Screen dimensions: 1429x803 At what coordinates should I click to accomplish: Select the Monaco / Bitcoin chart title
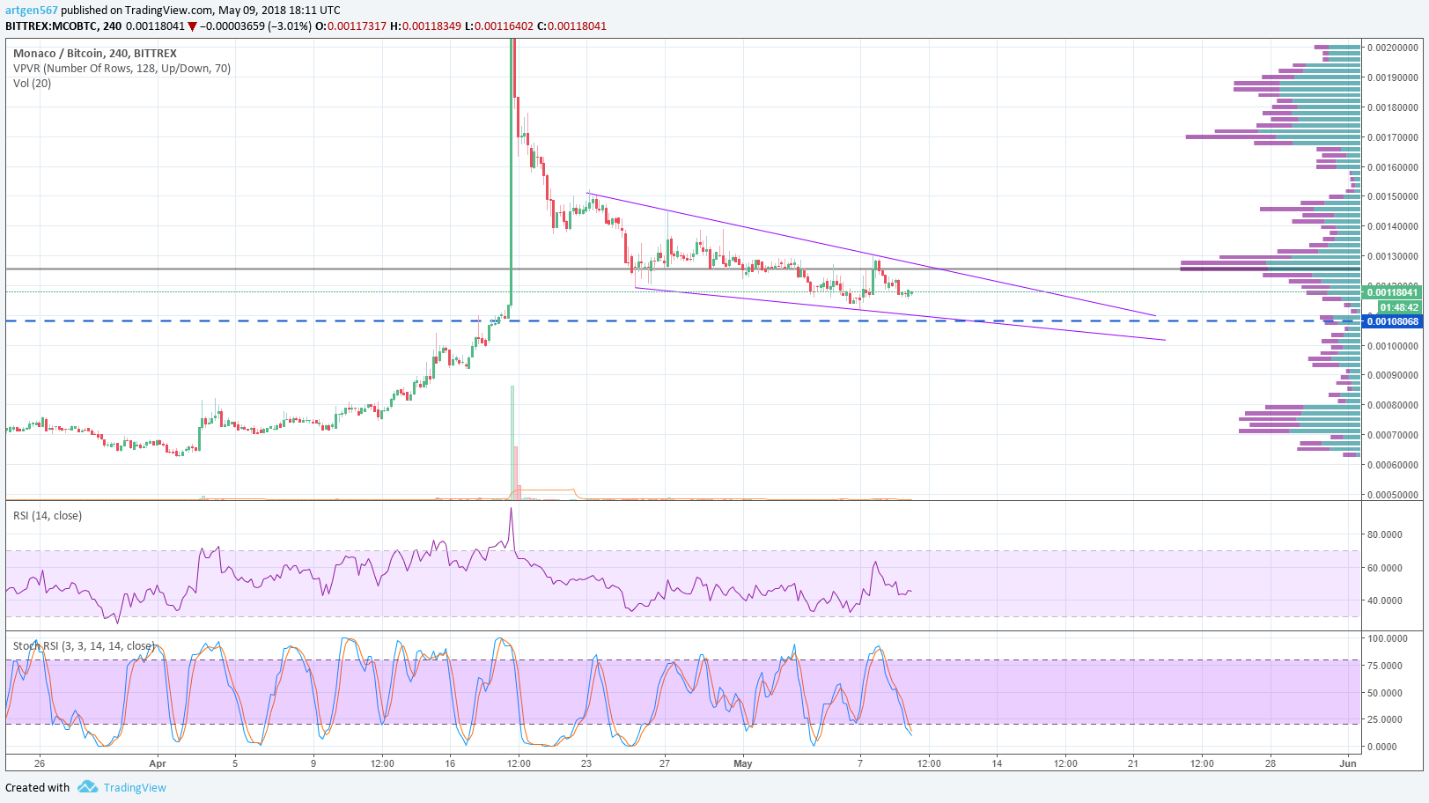[x=95, y=54]
